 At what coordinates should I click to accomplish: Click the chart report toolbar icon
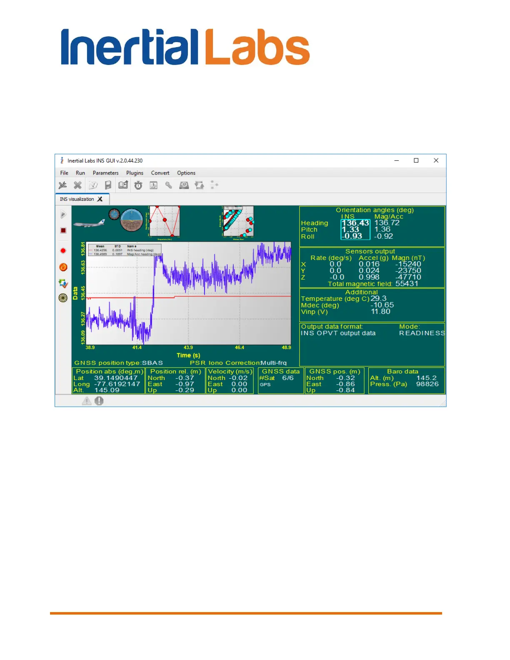[153, 185]
